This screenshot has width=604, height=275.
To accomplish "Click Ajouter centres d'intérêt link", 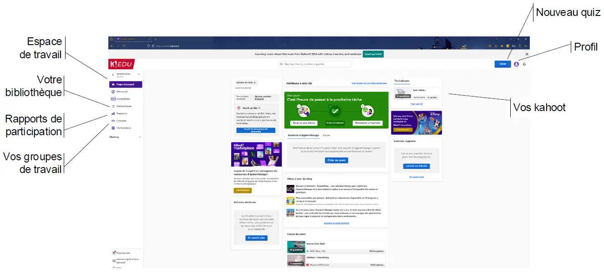I will [x=263, y=97].
